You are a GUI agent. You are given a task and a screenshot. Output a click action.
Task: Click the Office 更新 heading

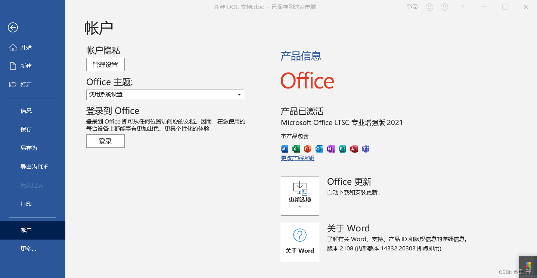tap(350, 182)
